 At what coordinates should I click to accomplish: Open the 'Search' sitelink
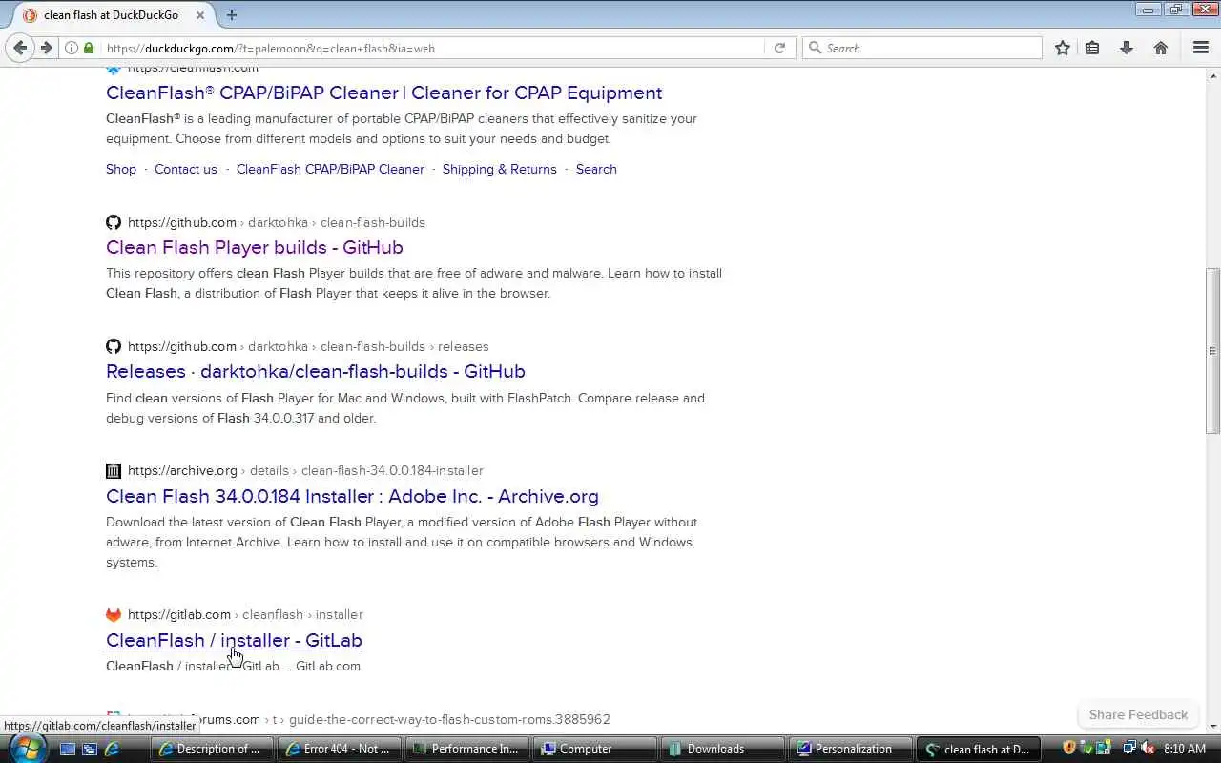[x=596, y=169]
